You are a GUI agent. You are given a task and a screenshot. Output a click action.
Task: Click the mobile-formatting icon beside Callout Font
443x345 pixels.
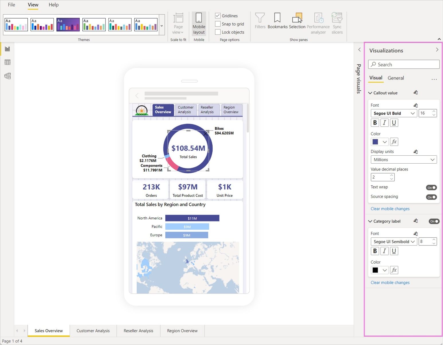tap(415, 105)
